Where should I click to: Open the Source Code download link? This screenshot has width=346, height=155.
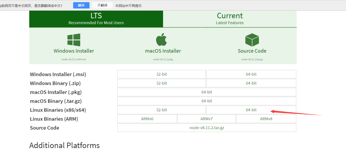pyautogui.click(x=252, y=51)
